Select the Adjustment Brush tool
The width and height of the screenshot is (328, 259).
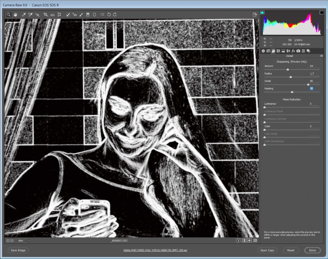[81, 14]
